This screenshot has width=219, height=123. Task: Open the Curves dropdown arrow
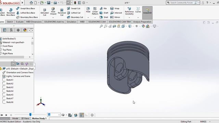(138, 17)
